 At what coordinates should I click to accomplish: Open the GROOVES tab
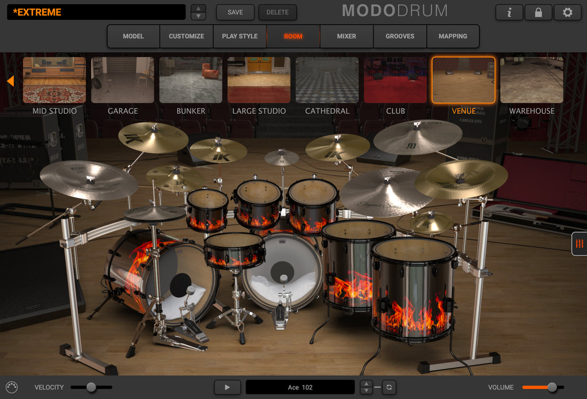point(400,36)
